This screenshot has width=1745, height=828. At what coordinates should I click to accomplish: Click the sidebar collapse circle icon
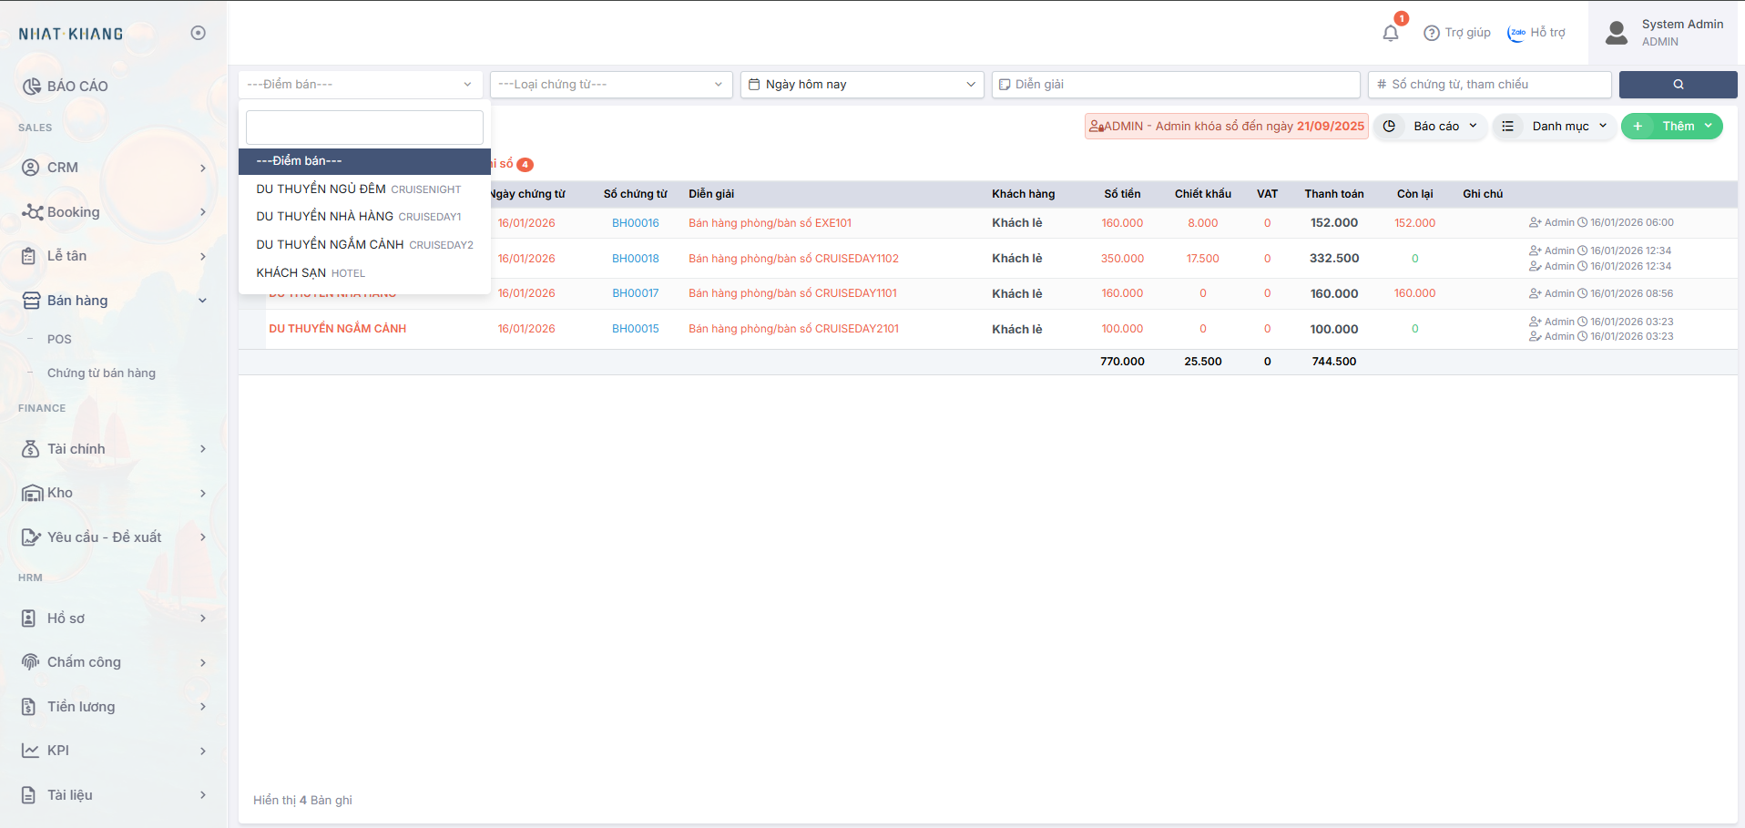198,33
